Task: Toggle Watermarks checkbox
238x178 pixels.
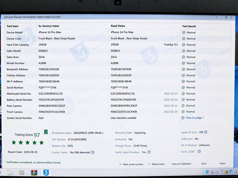Action: click(149, 164)
